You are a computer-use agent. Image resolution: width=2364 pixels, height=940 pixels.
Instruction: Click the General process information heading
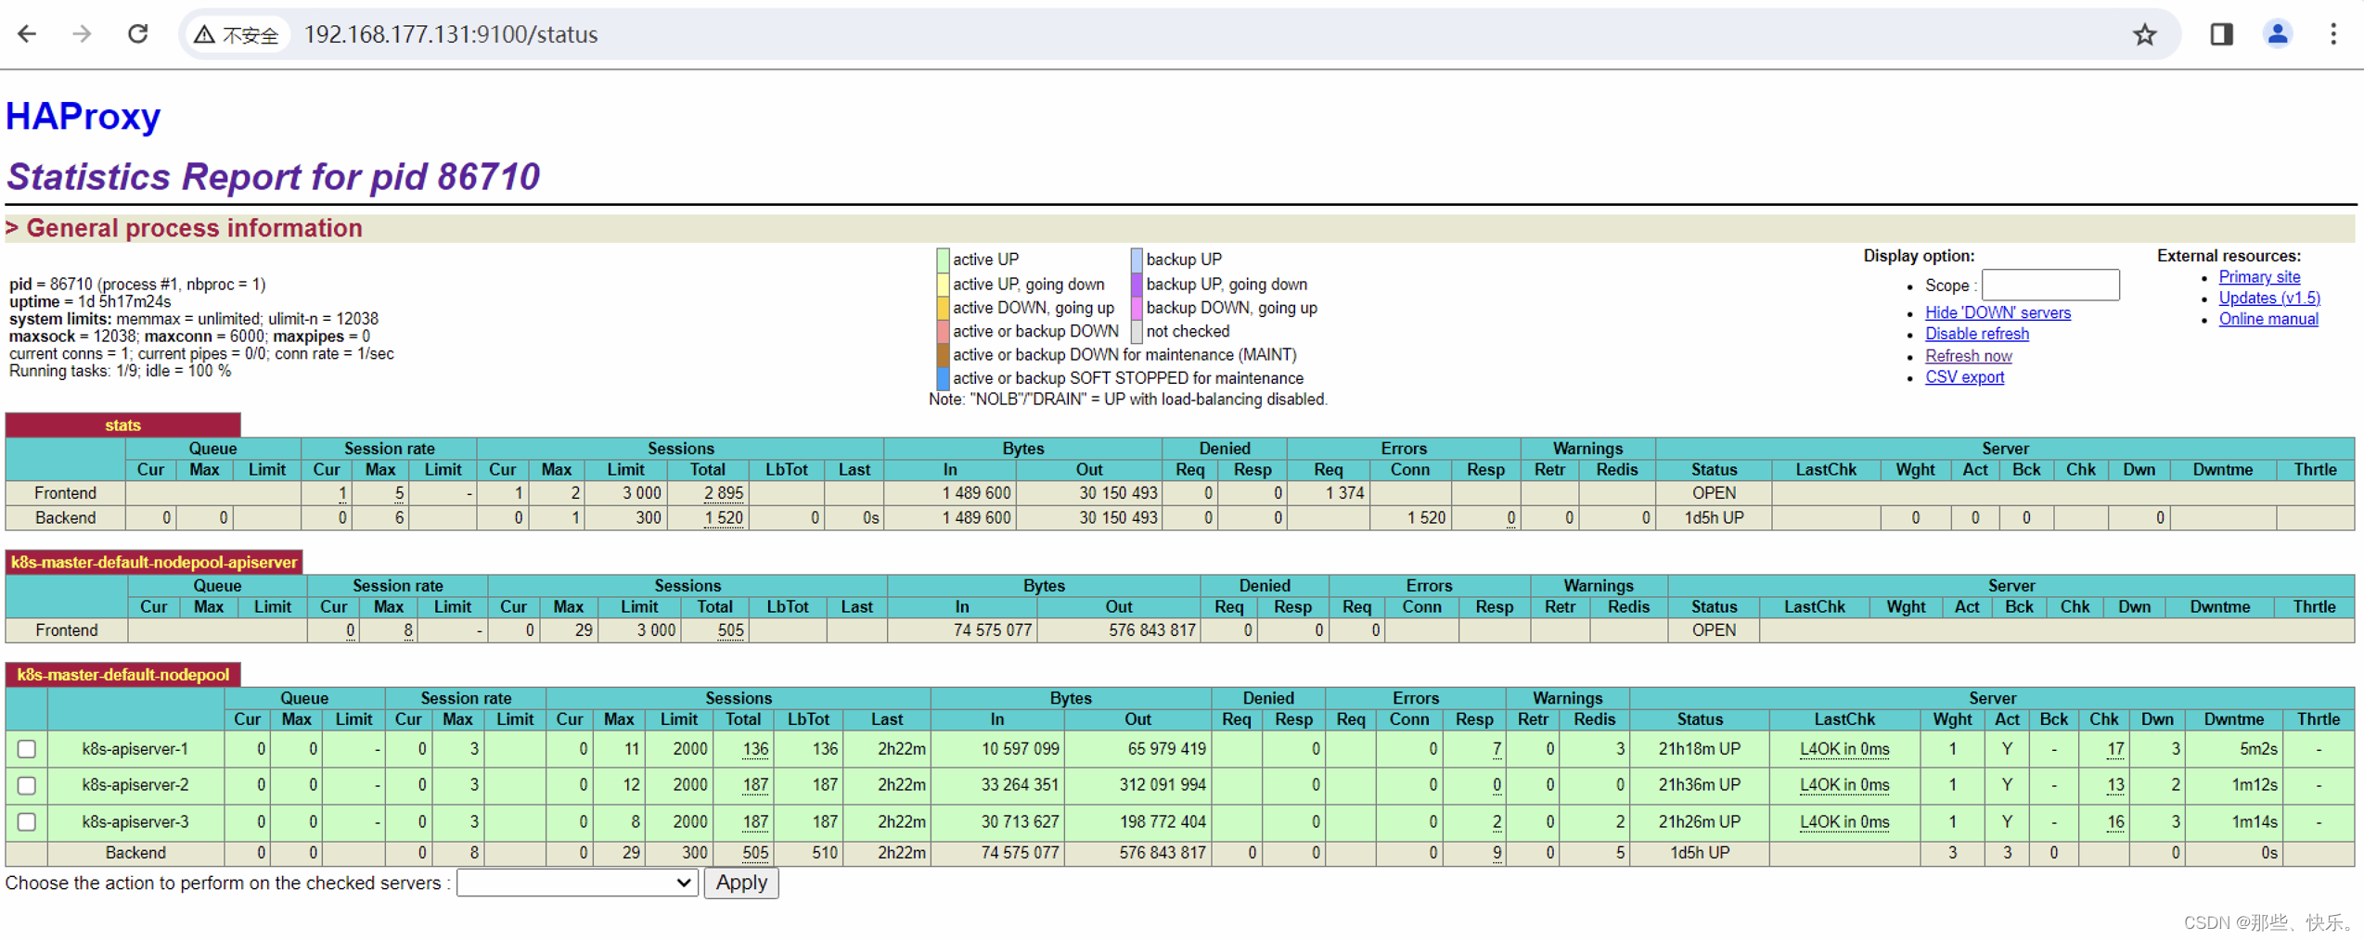coord(194,229)
